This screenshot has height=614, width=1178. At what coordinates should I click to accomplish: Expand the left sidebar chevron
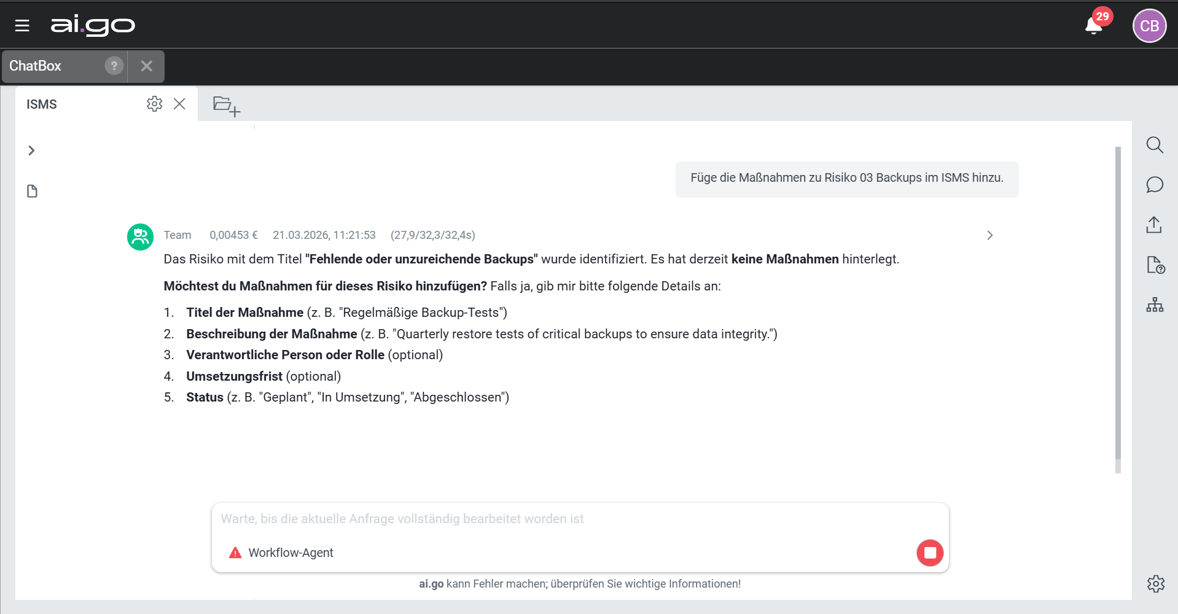pyautogui.click(x=31, y=150)
